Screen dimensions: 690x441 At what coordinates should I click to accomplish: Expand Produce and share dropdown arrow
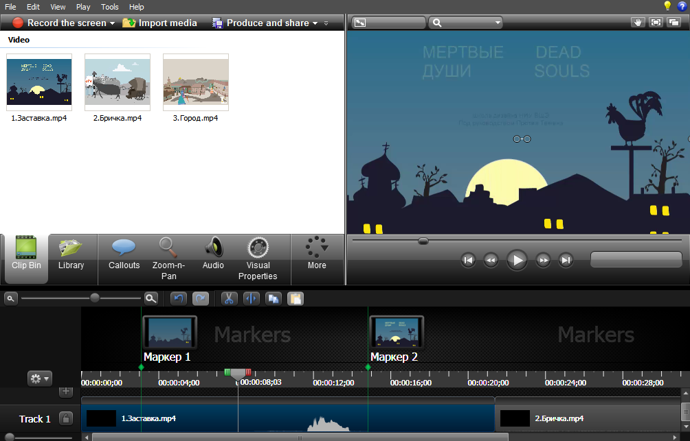pyautogui.click(x=315, y=23)
